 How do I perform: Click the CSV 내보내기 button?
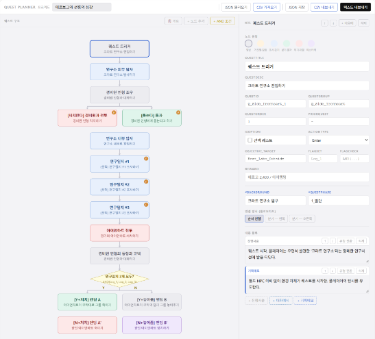324,8
